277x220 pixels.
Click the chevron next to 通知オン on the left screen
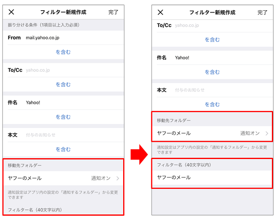point(118,178)
